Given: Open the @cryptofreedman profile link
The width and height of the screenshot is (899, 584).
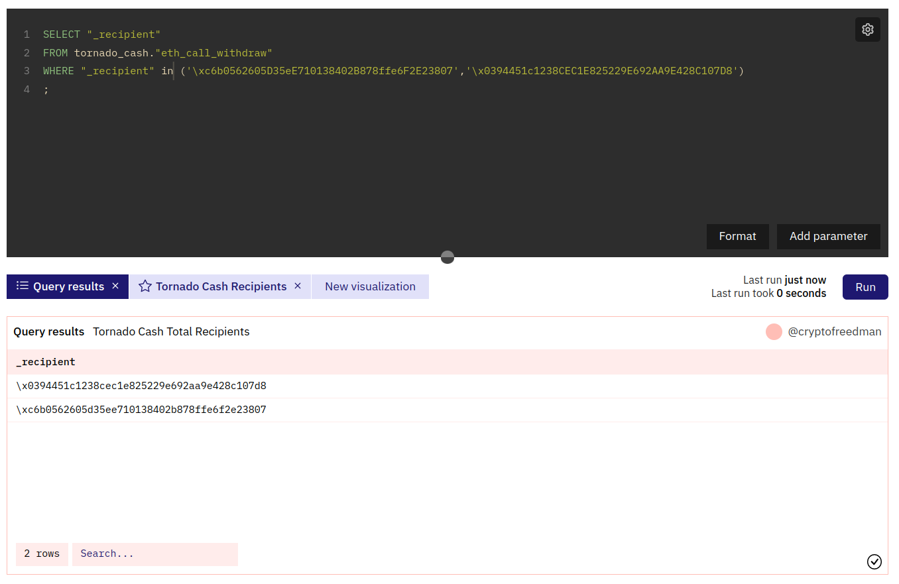Looking at the screenshot, I should pyautogui.click(x=835, y=331).
